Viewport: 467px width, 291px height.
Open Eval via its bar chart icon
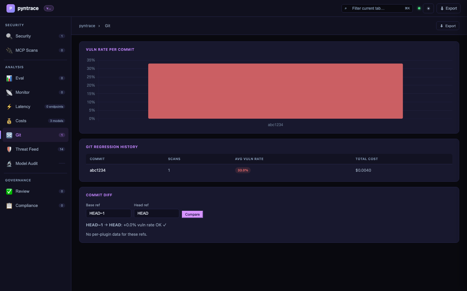(9, 78)
